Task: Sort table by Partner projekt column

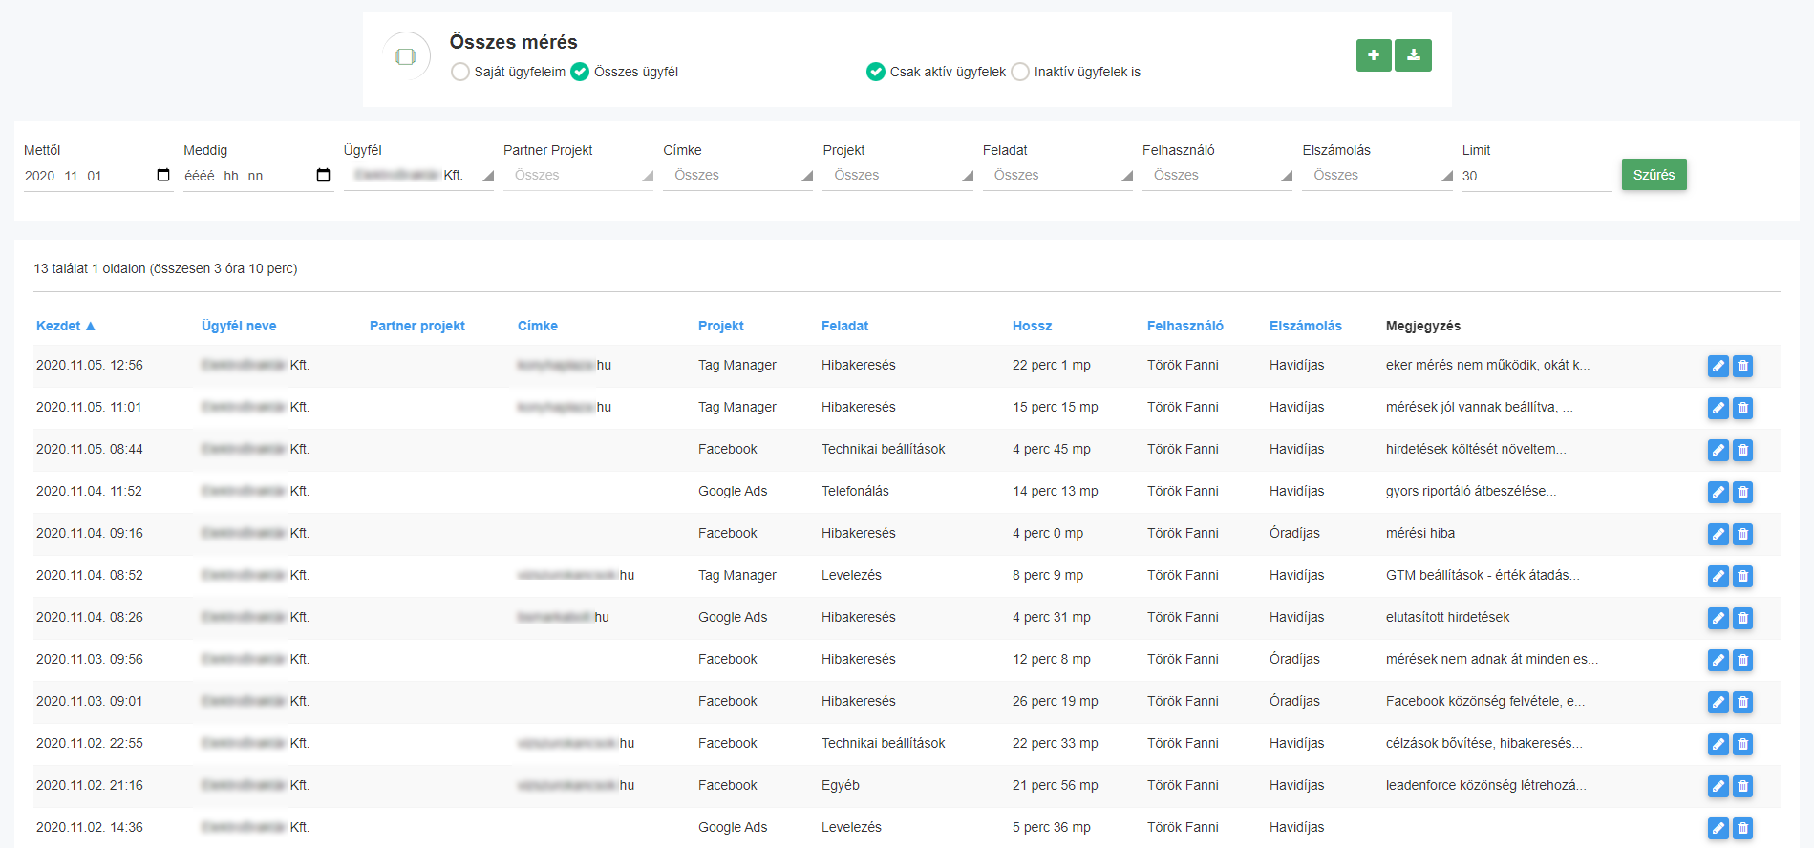Action: 417,326
